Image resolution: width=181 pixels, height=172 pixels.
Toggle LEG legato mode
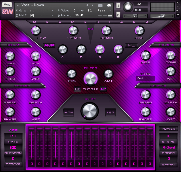pos(110,112)
